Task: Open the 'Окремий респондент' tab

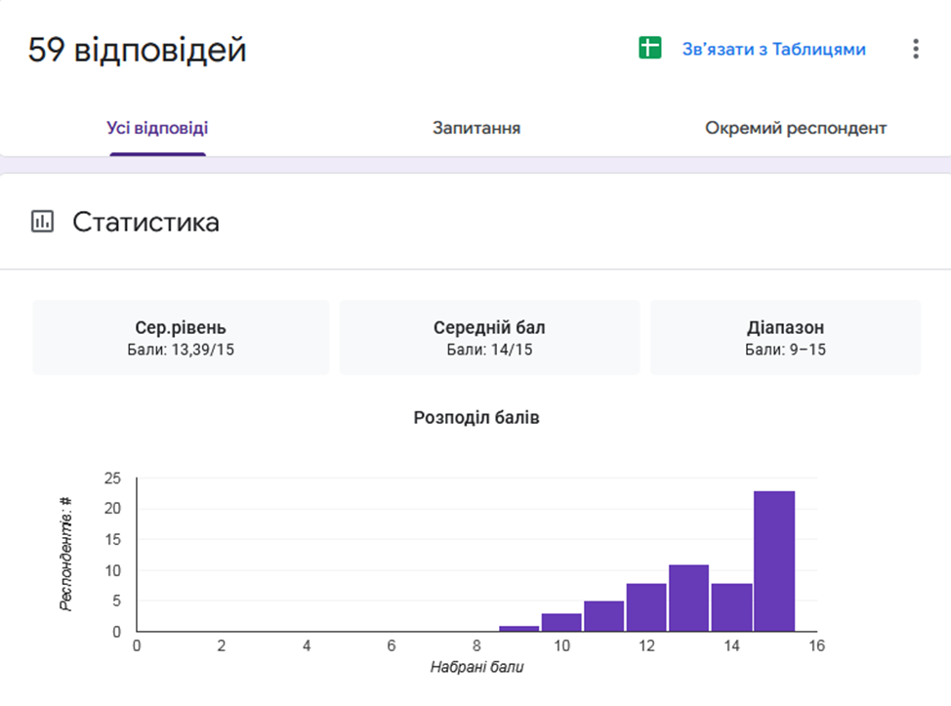Action: coord(796,128)
